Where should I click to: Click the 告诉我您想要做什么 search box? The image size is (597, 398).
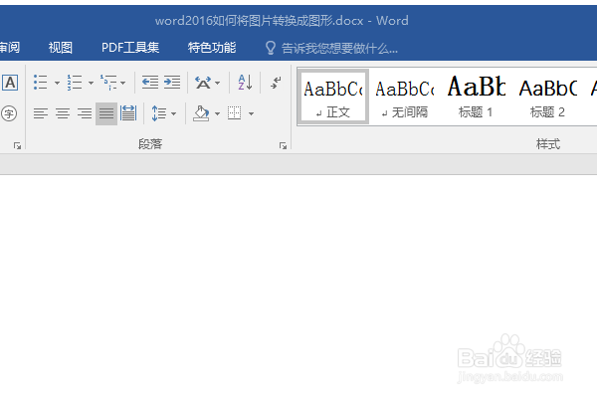click(339, 49)
